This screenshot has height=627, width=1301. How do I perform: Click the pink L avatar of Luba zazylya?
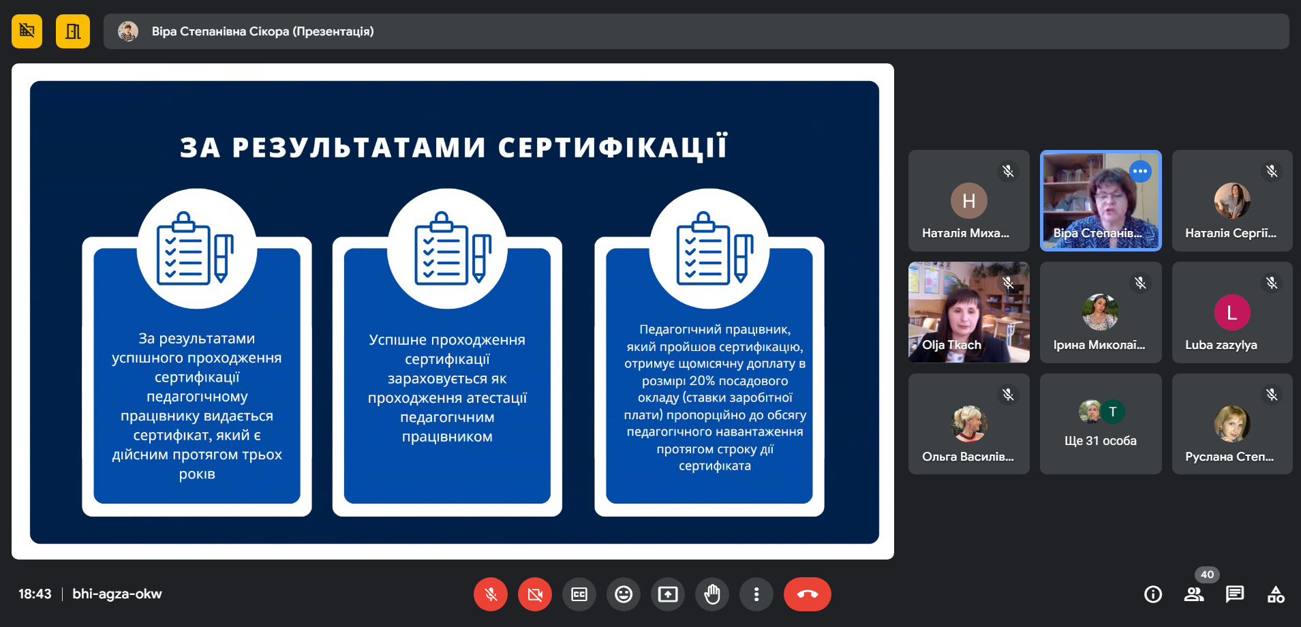pyautogui.click(x=1232, y=313)
